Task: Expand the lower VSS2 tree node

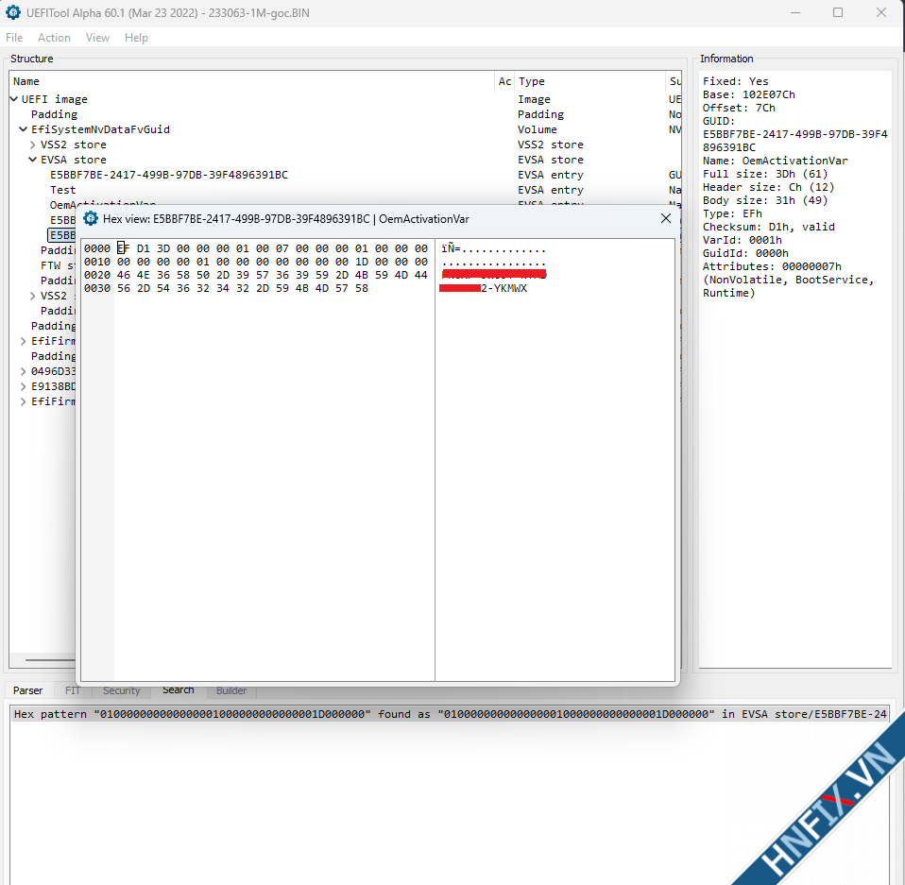Action: coord(33,296)
